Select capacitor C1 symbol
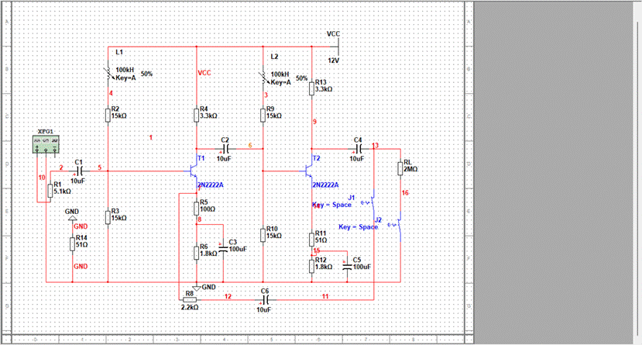642x345 pixels. tap(80, 171)
